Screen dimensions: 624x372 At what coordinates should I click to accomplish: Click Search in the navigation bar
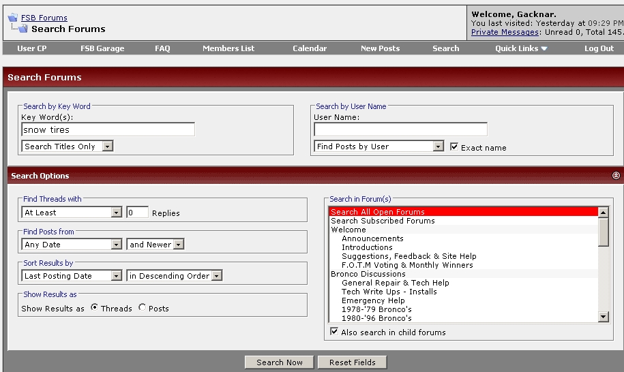pyautogui.click(x=446, y=48)
